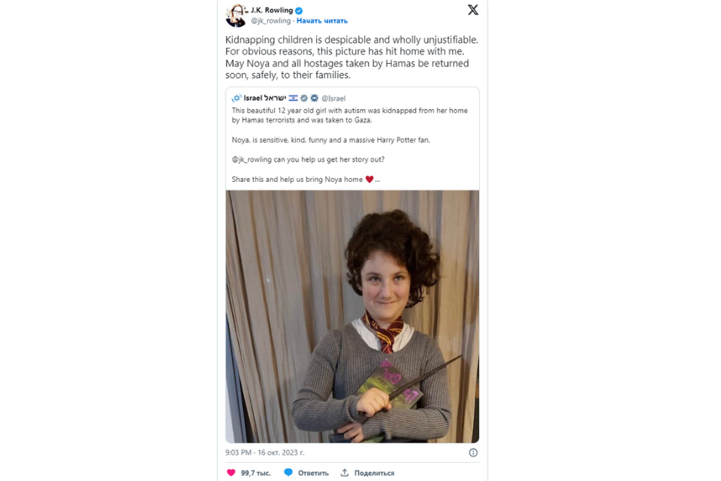Click the J.K. Rowling display name
This screenshot has width=721, height=481.
[272, 10]
